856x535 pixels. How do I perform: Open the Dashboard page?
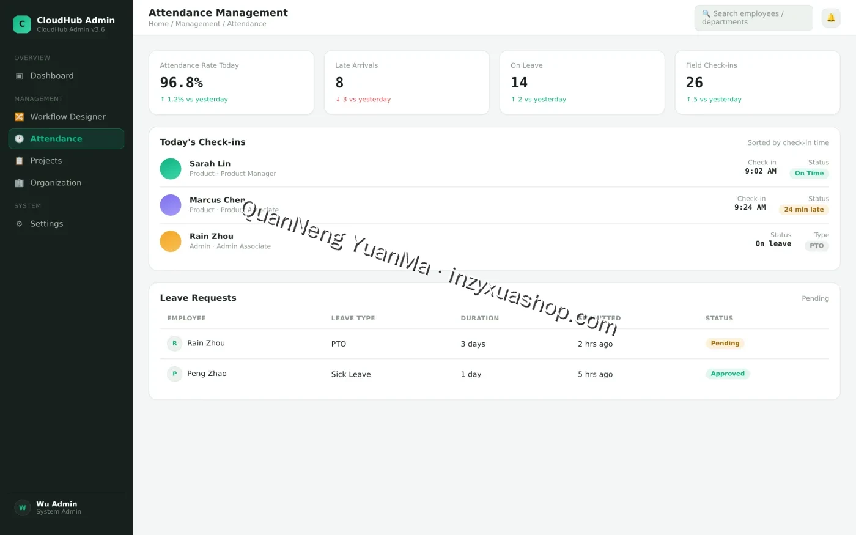pyautogui.click(x=66, y=76)
